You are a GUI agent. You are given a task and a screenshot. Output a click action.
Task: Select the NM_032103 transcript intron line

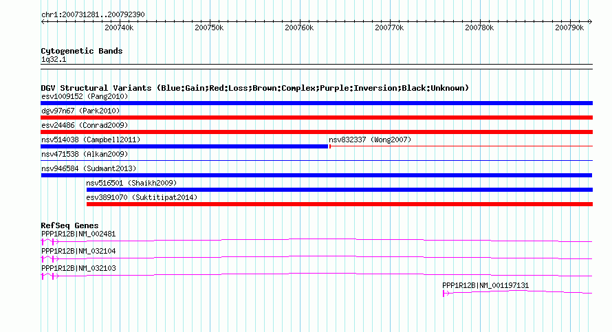point(323,274)
